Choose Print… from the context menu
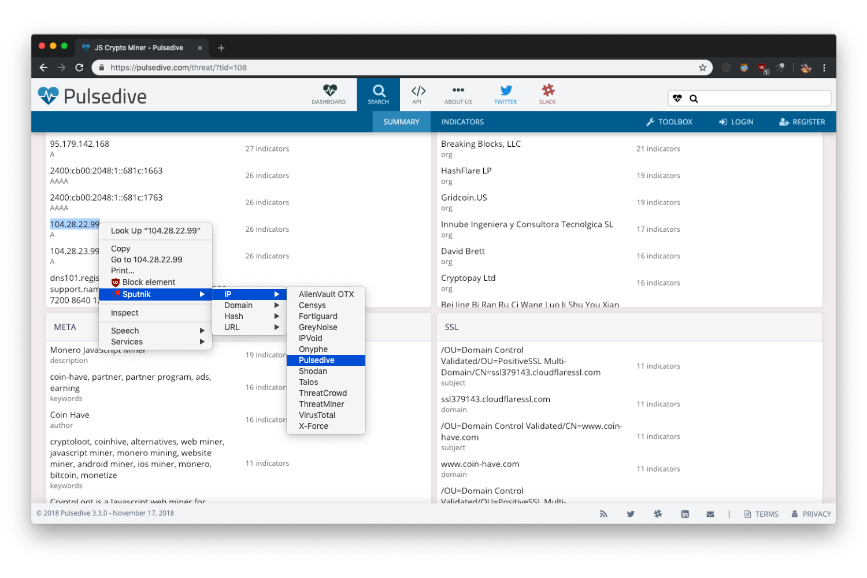The image size is (867, 578). pos(155,271)
